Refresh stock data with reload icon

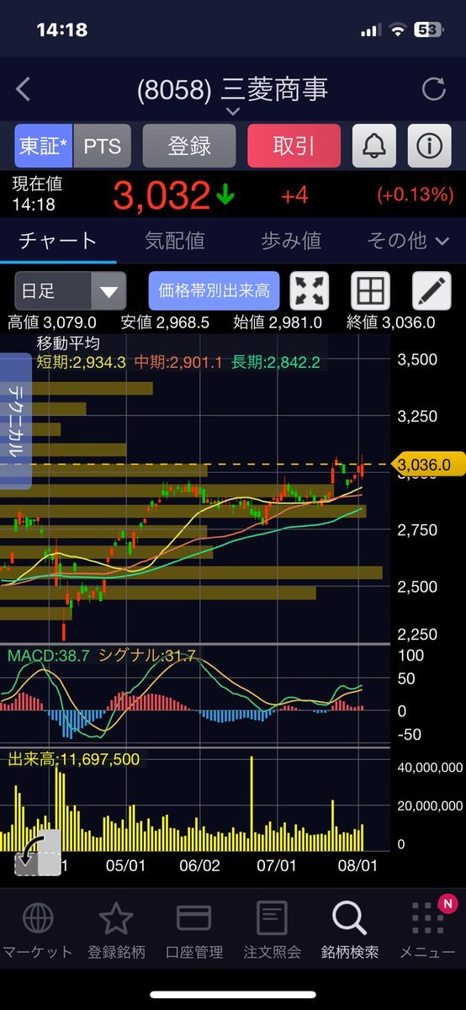pyautogui.click(x=433, y=89)
